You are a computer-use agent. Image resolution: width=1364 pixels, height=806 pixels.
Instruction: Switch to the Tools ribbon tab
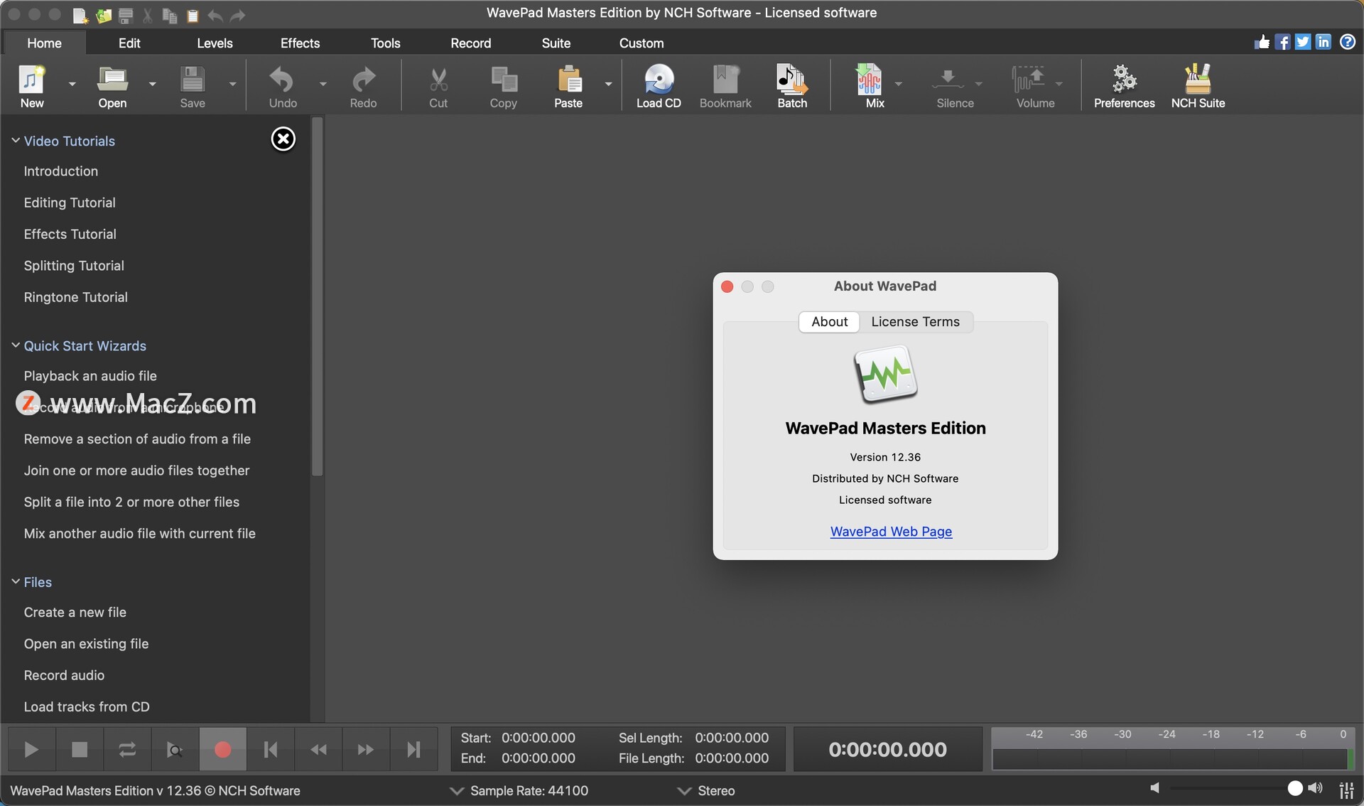click(386, 43)
